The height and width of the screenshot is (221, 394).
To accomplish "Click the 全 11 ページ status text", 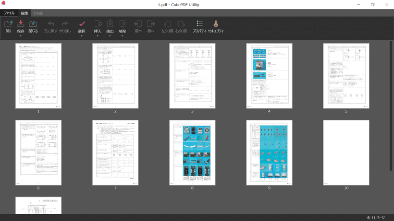I will [x=375, y=218].
